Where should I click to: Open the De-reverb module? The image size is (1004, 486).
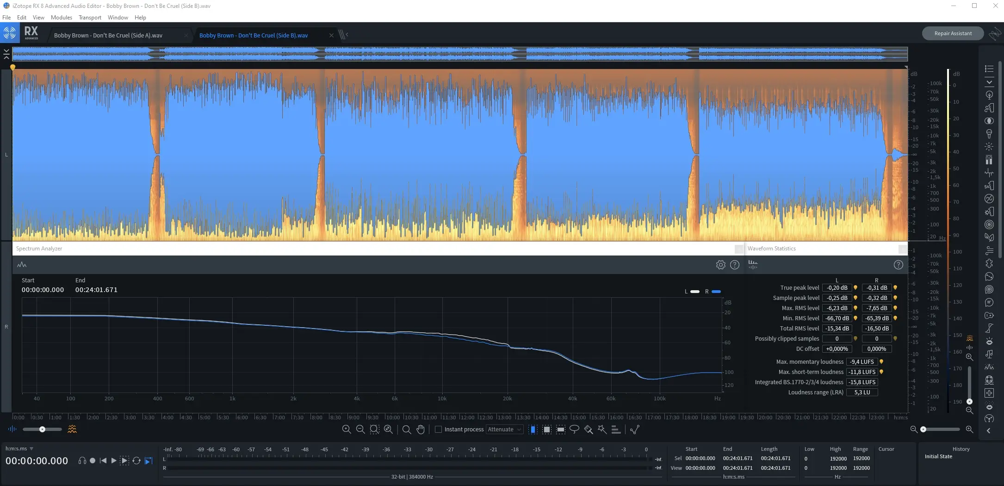[989, 224]
